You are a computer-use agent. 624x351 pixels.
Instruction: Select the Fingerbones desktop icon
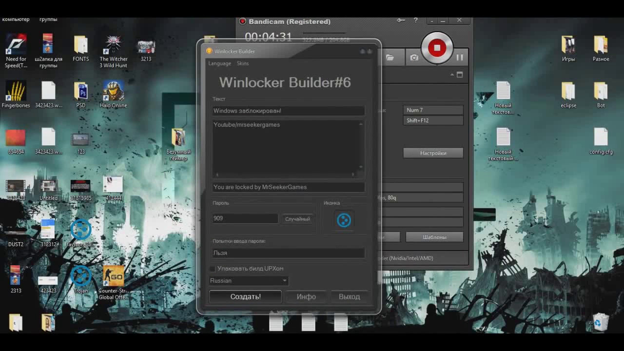click(16, 95)
